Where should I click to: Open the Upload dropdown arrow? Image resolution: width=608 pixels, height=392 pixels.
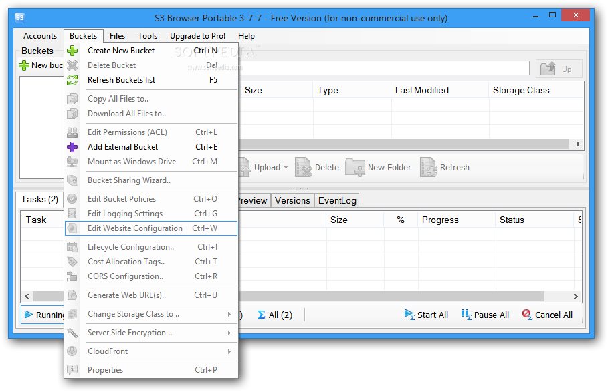tap(286, 167)
